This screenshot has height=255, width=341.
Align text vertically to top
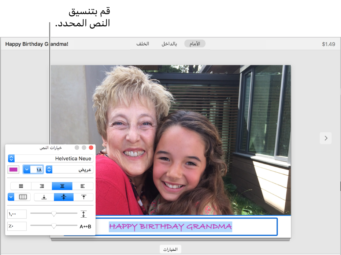(84, 197)
